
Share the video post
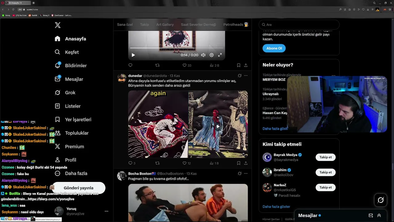click(x=246, y=65)
